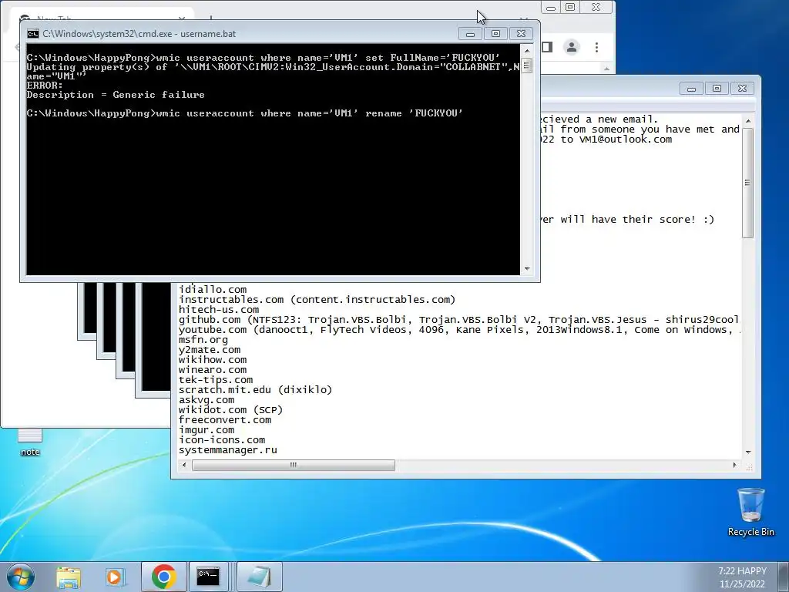This screenshot has height=592, width=789.
Task: Click the cmd window scroll-up arrow
Action: pos(527,51)
